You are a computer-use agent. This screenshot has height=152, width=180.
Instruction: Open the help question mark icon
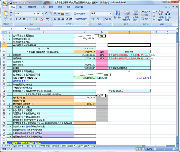pyautogui.click(x=166, y=7)
